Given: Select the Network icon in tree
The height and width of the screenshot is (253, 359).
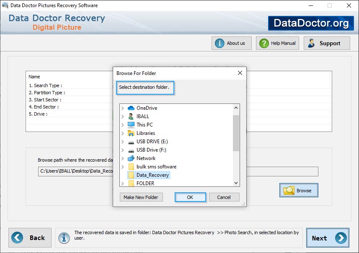Looking at the screenshot, I should [x=131, y=158].
